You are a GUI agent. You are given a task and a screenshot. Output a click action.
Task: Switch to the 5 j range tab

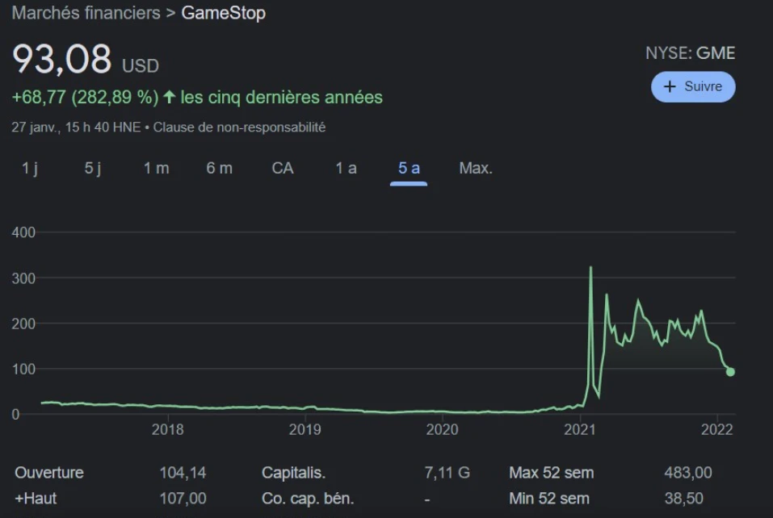click(x=94, y=168)
